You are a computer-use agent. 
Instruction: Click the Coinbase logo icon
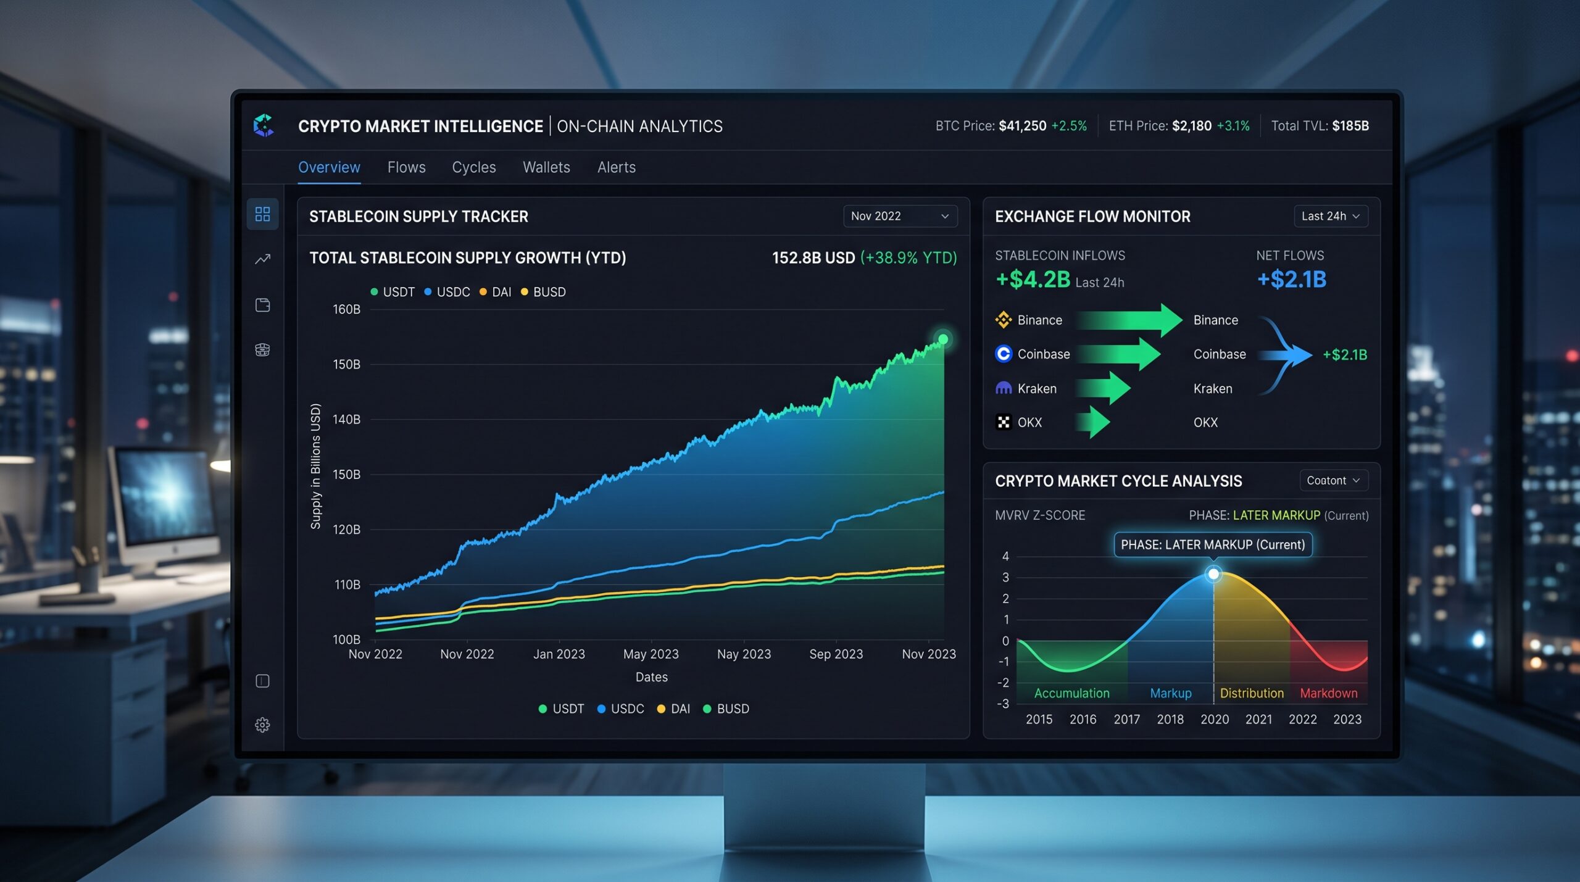pyautogui.click(x=1004, y=354)
